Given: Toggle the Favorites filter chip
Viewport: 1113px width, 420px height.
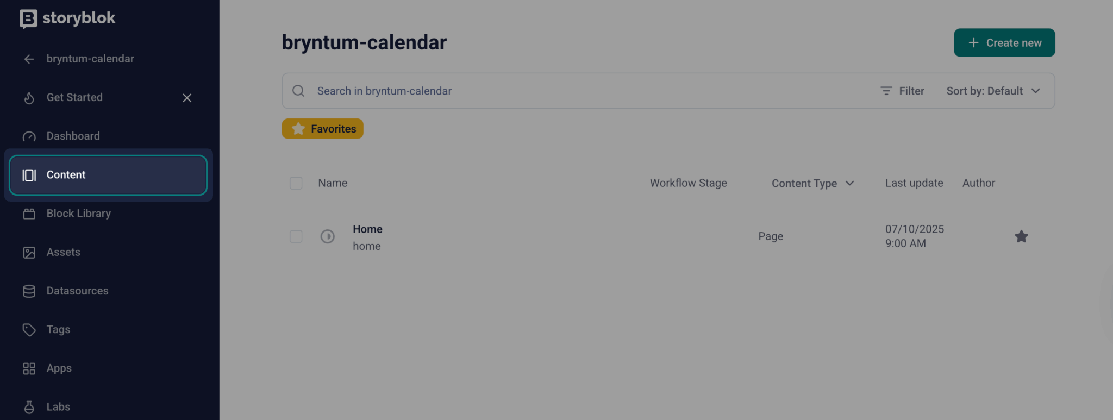Looking at the screenshot, I should 323,129.
